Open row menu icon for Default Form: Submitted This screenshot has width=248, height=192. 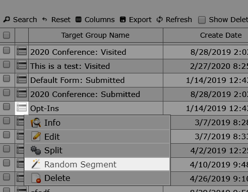click(22, 79)
